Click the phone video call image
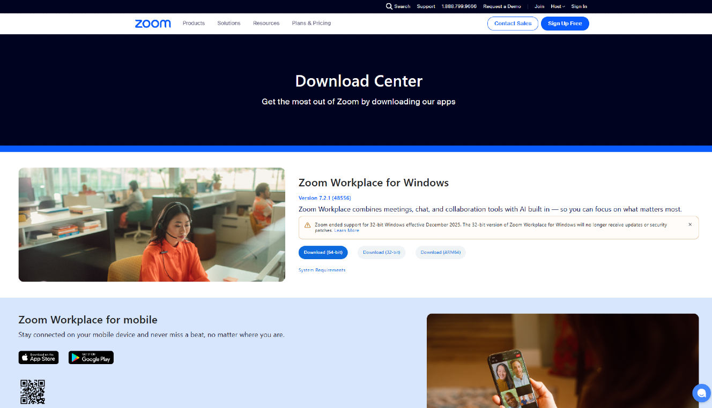 click(563, 361)
